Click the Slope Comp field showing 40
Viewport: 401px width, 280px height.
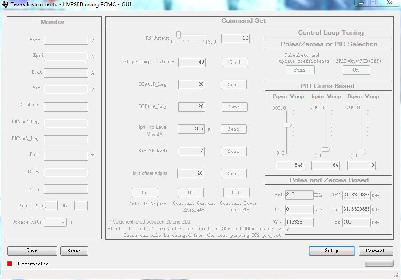click(192, 62)
